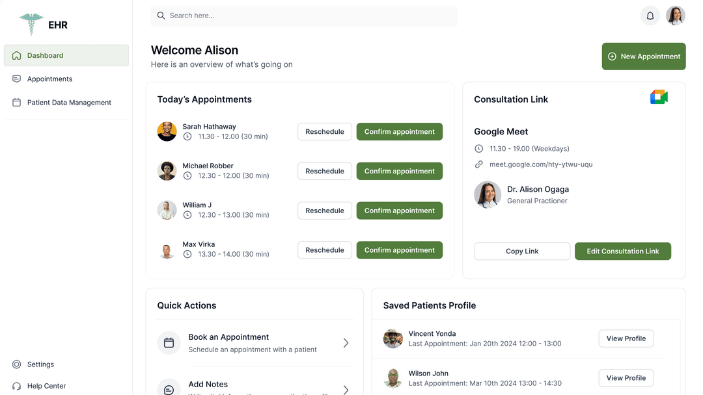Expand the Add Notes chevron arrow
Screen dimensions: 703x395
346,389
